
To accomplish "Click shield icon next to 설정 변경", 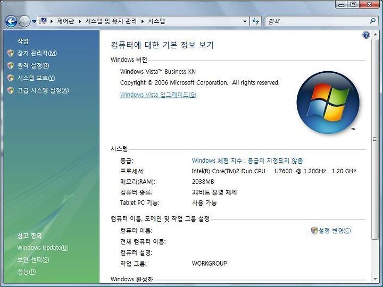I will (314, 230).
